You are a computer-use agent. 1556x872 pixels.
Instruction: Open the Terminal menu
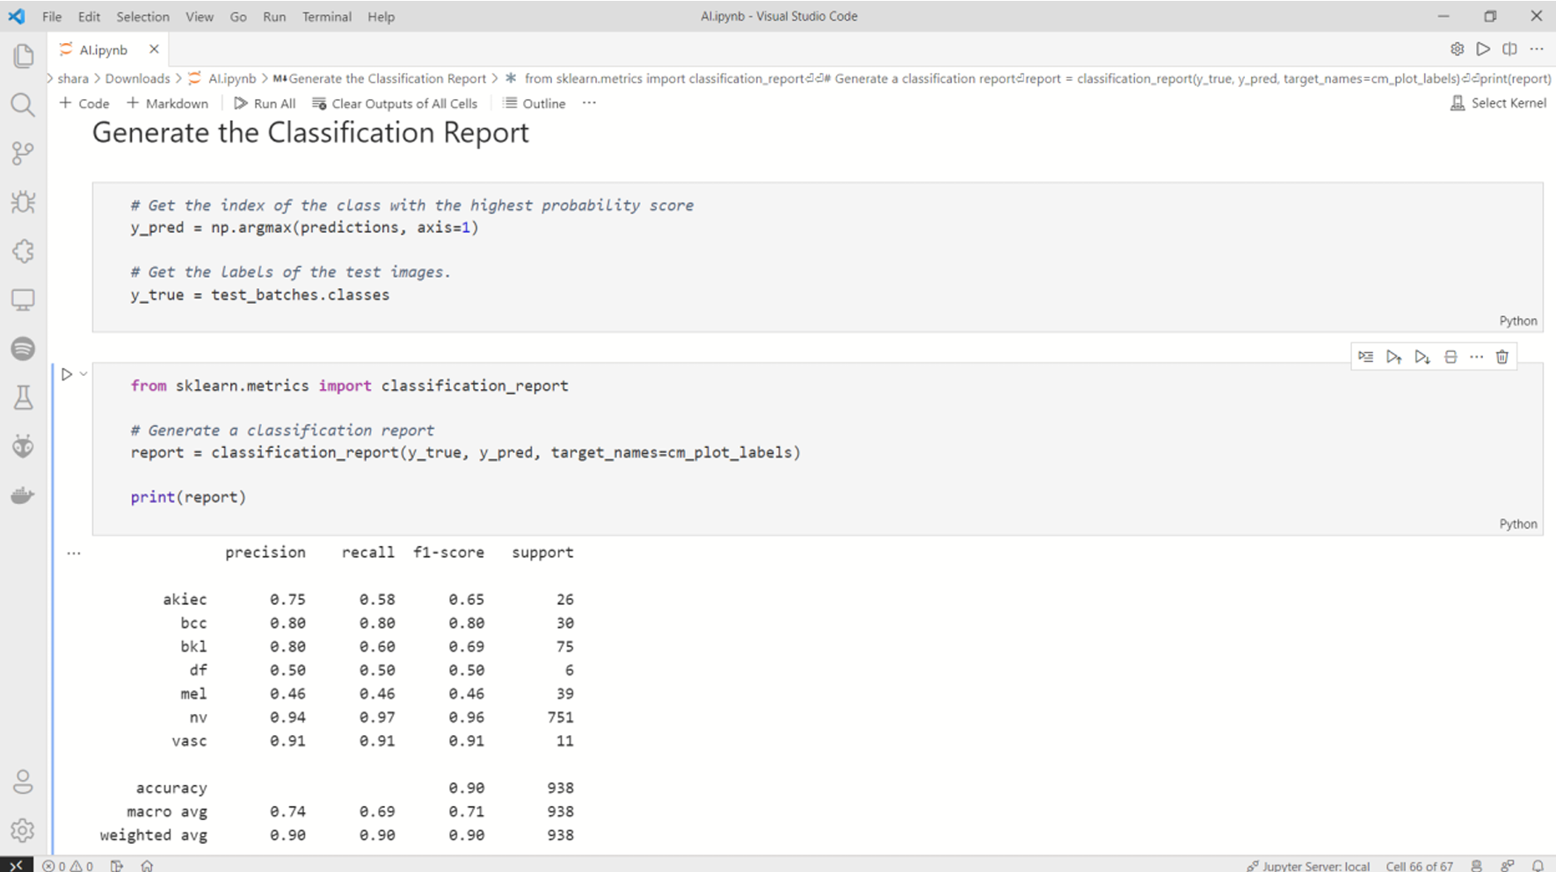pos(327,16)
